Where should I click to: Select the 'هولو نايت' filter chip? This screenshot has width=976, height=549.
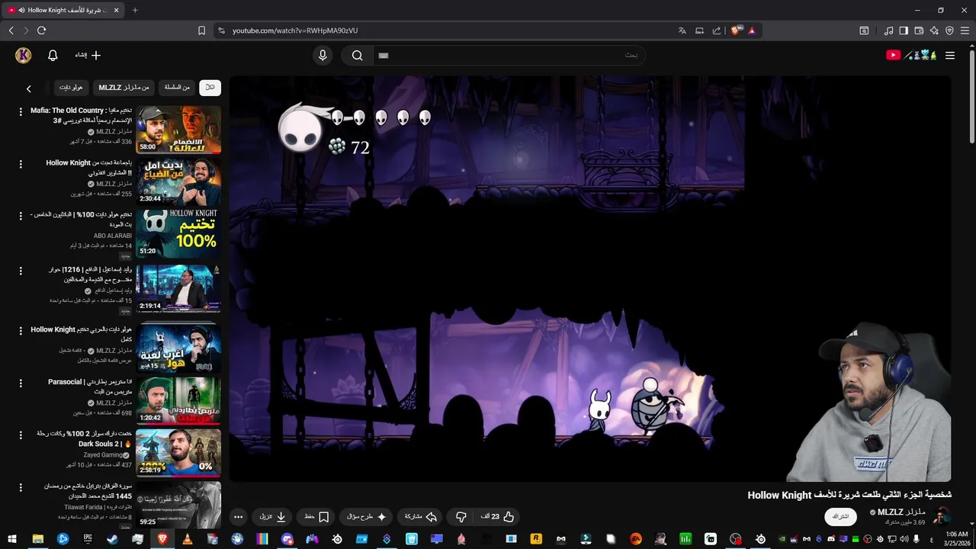[71, 88]
